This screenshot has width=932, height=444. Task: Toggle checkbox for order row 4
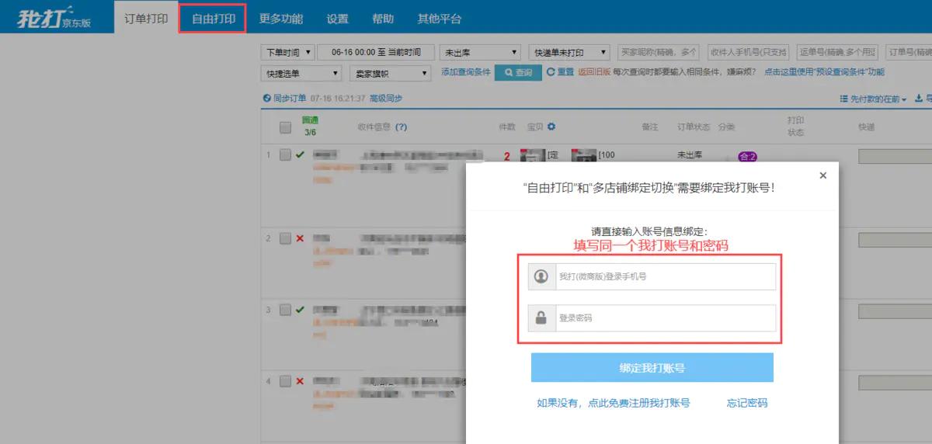pyautogui.click(x=285, y=381)
